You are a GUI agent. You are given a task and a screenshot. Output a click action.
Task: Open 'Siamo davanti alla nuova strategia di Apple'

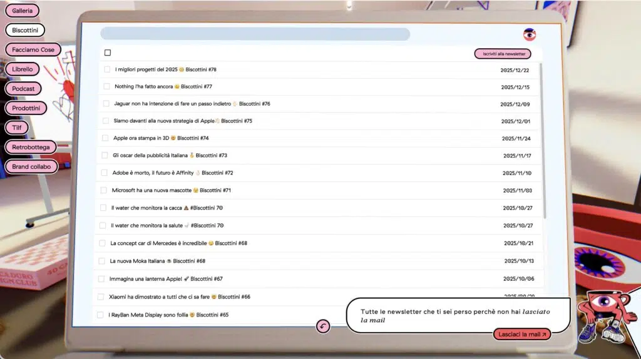pos(183,121)
